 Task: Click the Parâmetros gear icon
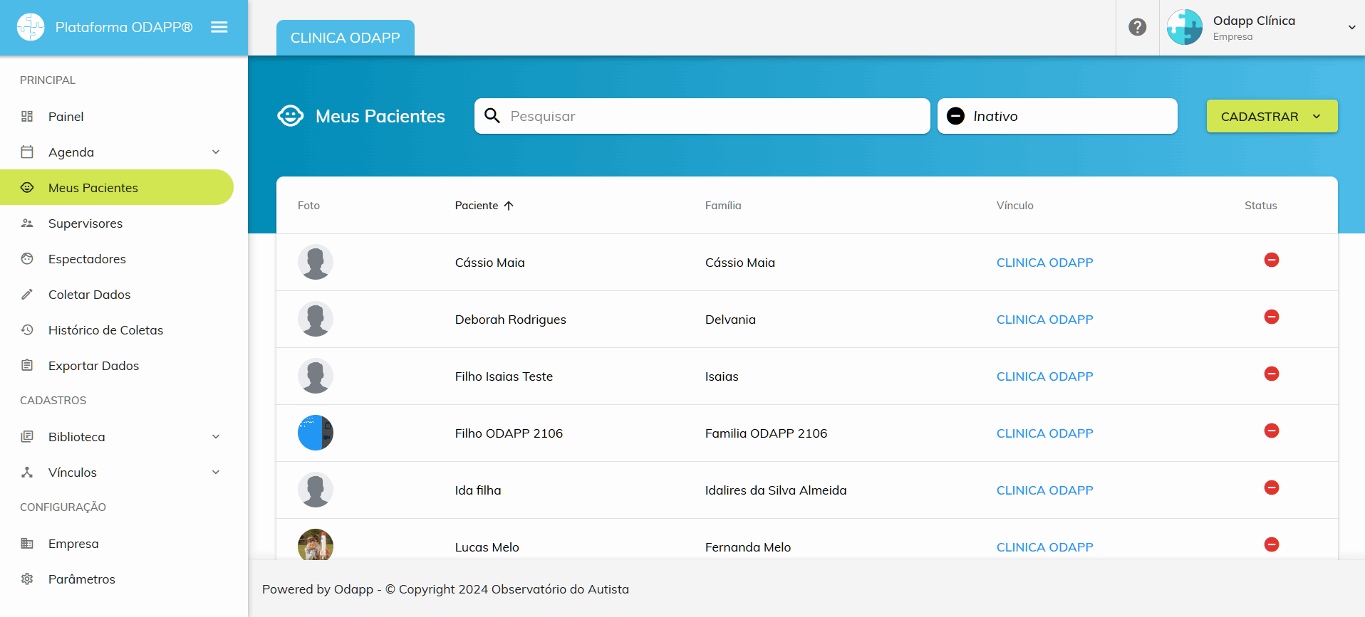click(x=27, y=579)
